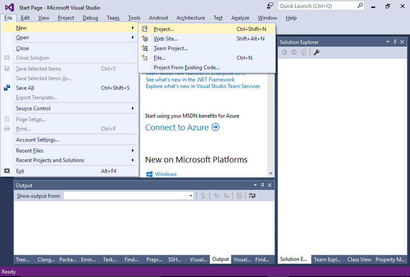Click the Quick Launch search magnifier icon
This screenshot has width=410, height=277.
tap(360, 6)
